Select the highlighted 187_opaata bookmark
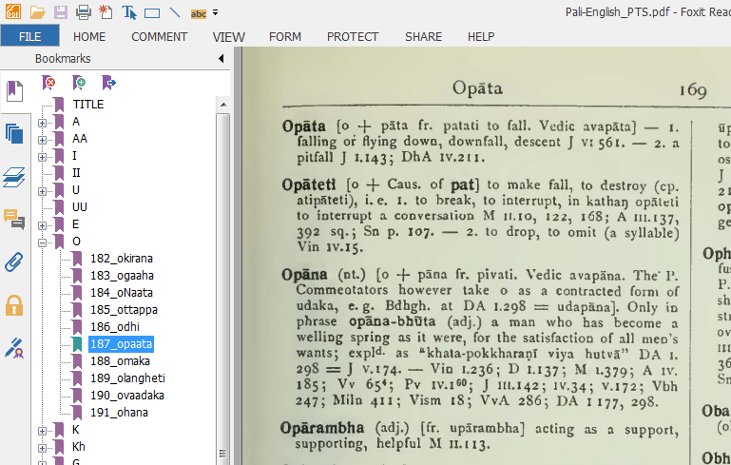The height and width of the screenshot is (465, 731). (122, 344)
